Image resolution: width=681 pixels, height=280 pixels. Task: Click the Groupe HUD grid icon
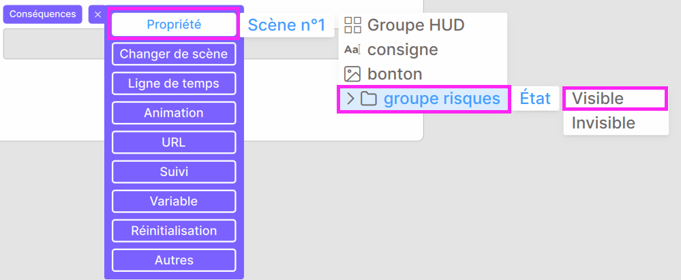click(x=352, y=25)
